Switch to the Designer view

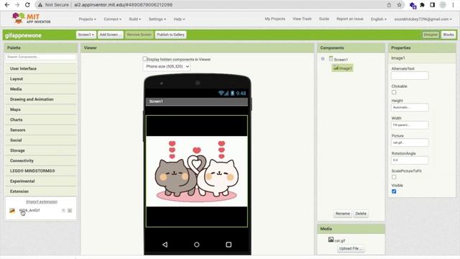click(431, 35)
